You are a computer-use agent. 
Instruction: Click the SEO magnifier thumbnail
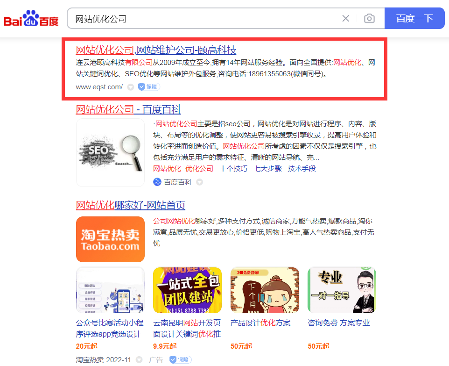[x=110, y=152]
